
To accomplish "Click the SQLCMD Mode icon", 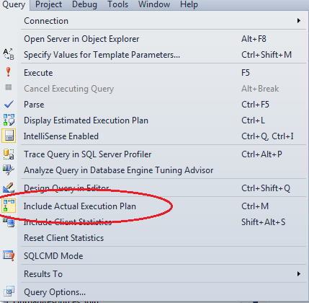I will tap(9, 255).
